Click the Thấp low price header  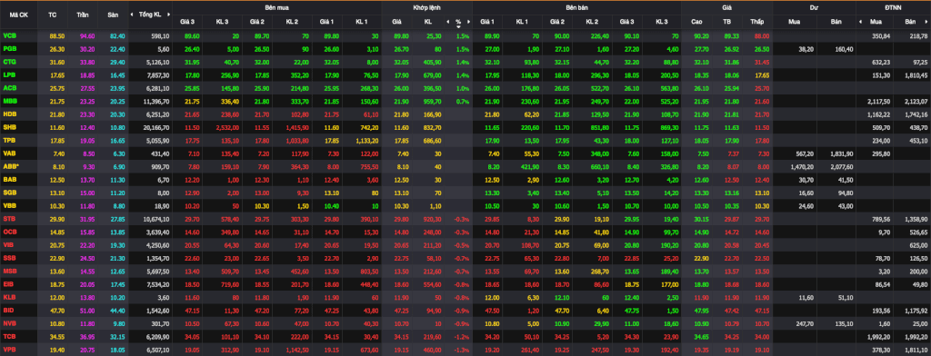[x=756, y=22]
